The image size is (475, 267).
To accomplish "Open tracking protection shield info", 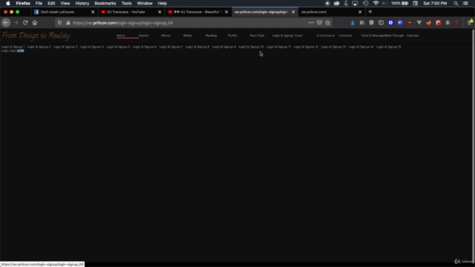I will 59,23.
